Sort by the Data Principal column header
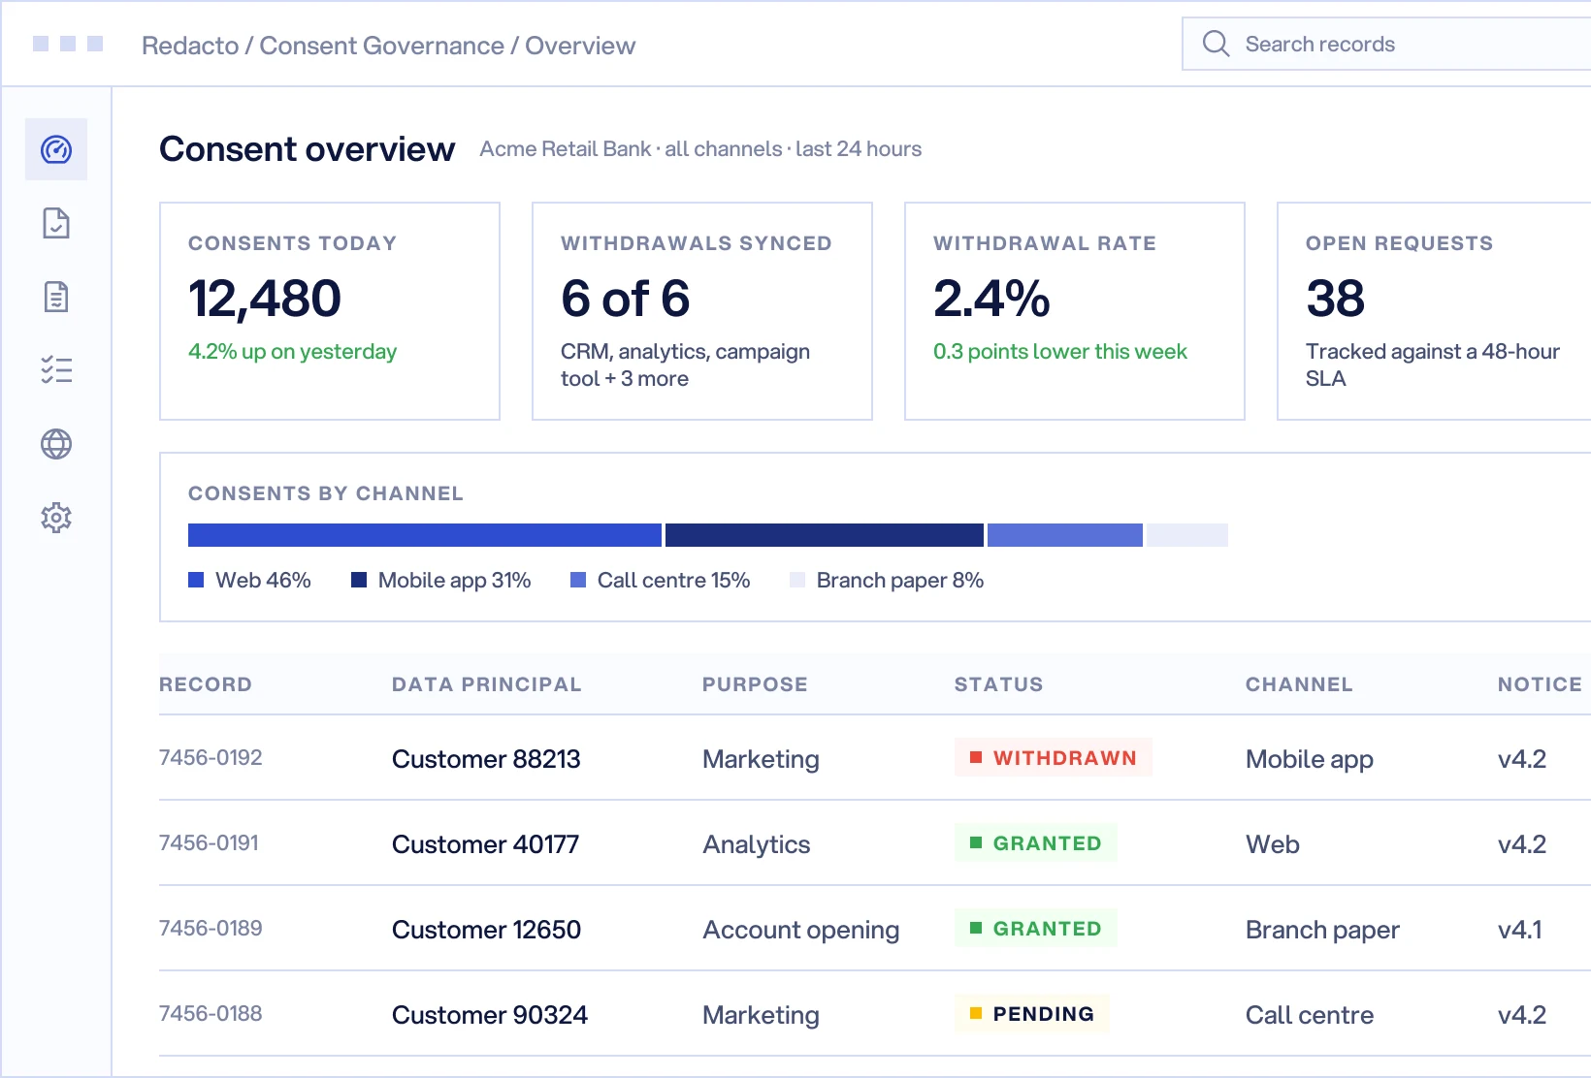The width and height of the screenshot is (1591, 1078). (487, 684)
